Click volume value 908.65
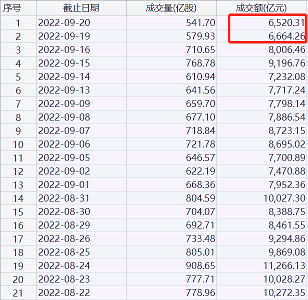Screen dimensions: 308x300 tap(200, 265)
